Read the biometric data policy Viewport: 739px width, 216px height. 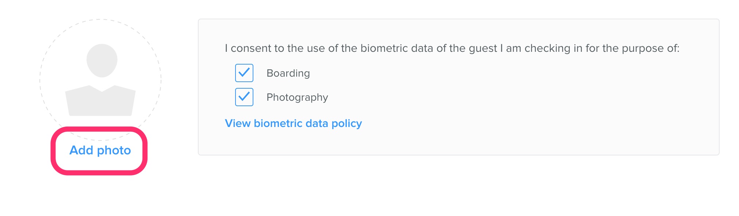pyautogui.click(x=293, y=123)
